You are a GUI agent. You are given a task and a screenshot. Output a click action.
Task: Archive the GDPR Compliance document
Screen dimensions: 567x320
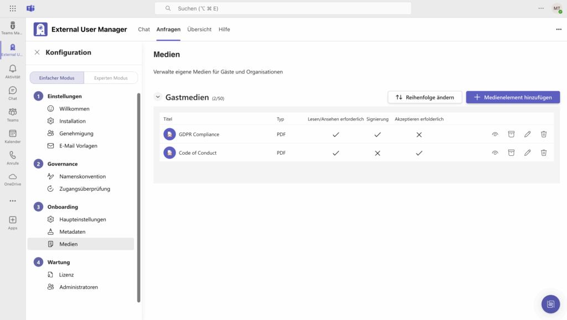512,134
